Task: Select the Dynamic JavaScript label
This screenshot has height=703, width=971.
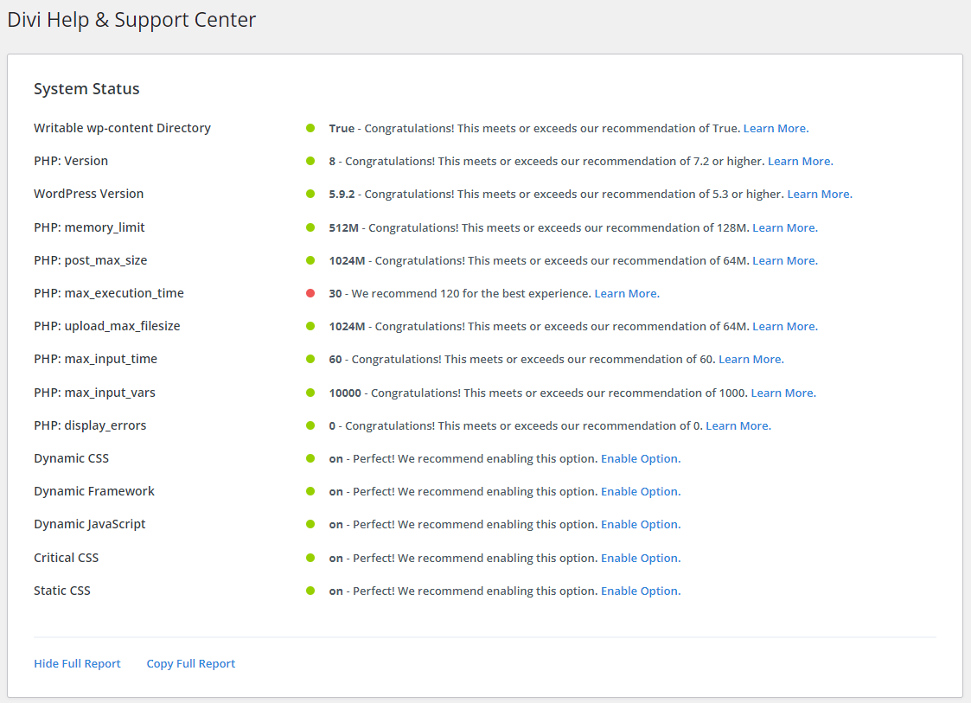Action: (x=90, y=524)
